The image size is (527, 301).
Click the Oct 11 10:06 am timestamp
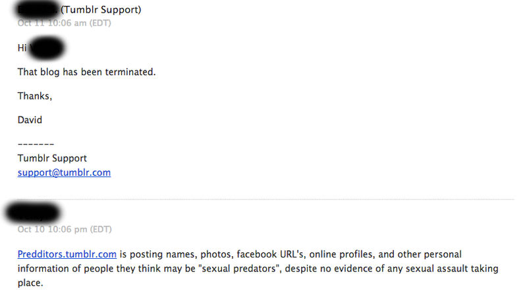[x=64, y=23]
